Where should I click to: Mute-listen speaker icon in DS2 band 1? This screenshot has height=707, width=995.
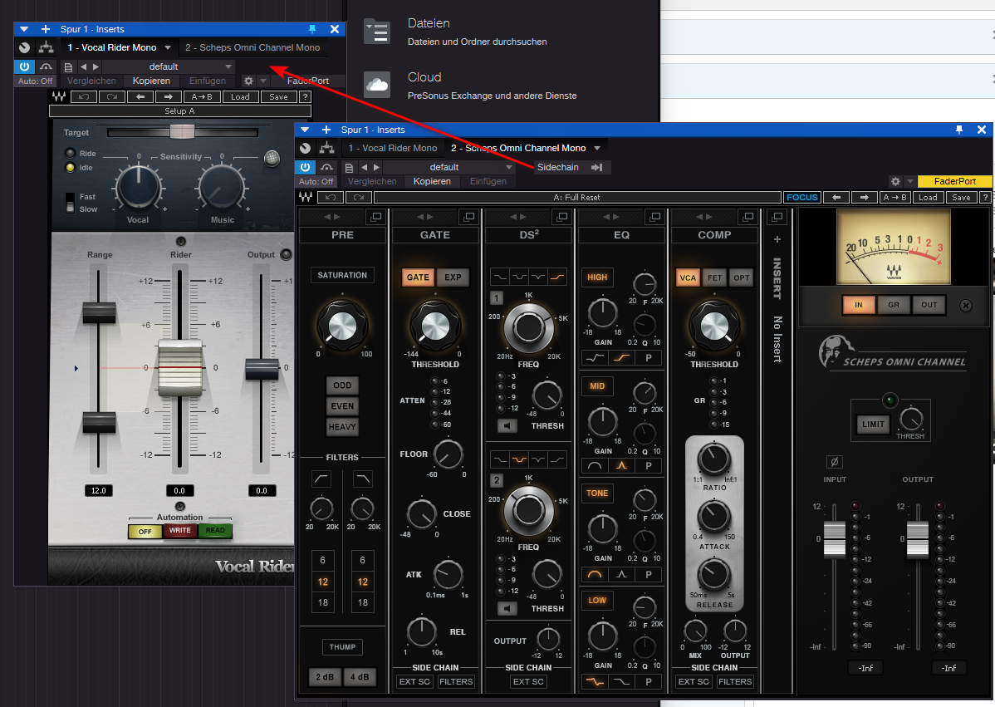(x=506, y=426)
